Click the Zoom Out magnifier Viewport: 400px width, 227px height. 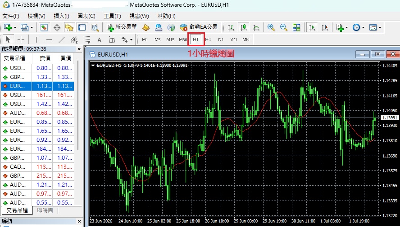(283, 27)
